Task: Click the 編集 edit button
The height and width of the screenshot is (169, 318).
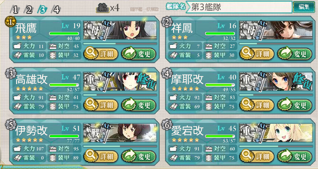Action: 304,7
